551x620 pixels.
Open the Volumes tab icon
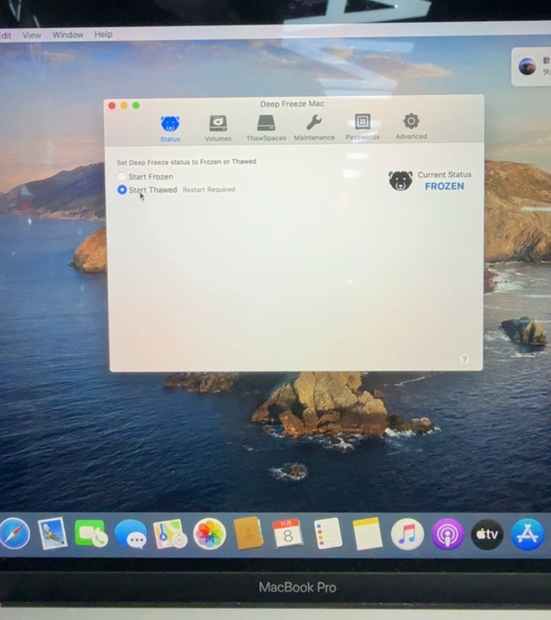[x=218, y=124]
